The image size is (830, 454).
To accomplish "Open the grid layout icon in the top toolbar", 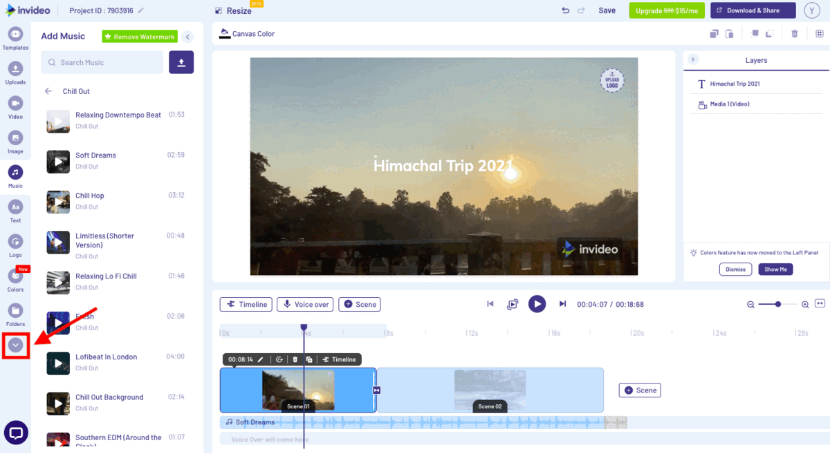I will tap(820, 32).
